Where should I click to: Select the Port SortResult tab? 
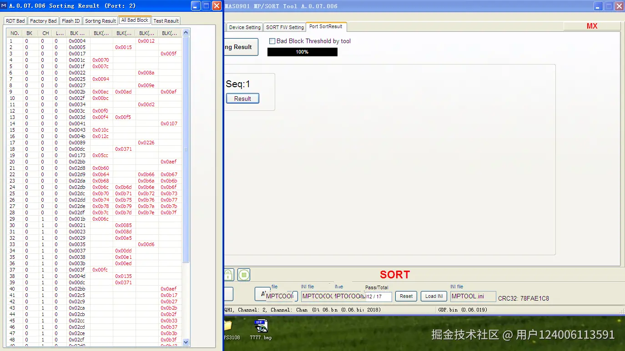(326, 27)
